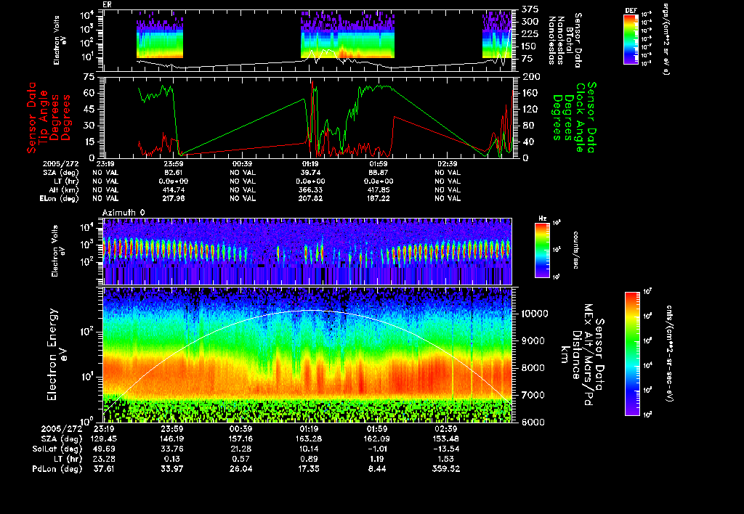Select SZA value 162.09

point(377,439)
